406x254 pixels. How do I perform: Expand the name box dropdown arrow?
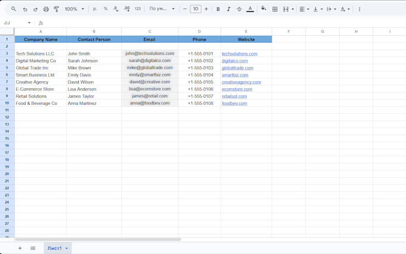click(x=29, y=23)
